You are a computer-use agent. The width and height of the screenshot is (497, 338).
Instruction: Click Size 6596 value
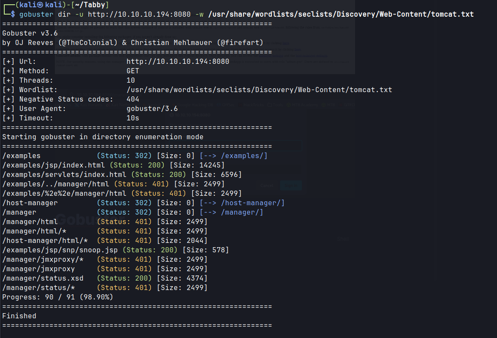click(229, 175)
